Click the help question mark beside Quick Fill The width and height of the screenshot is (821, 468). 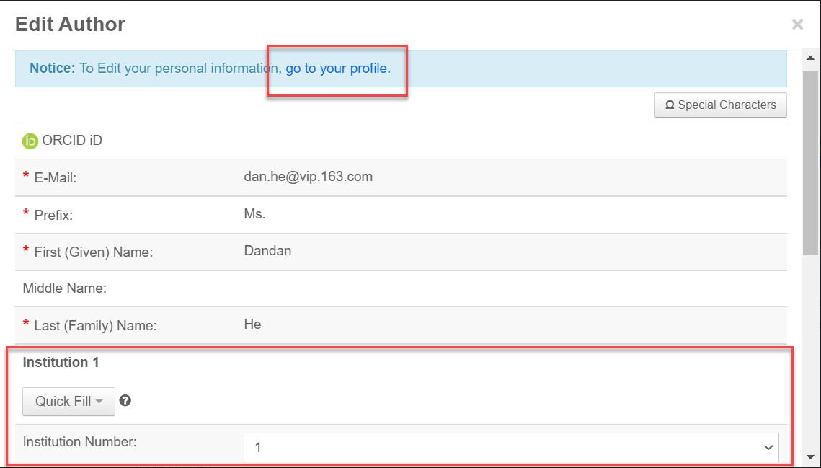click(125, 401)
